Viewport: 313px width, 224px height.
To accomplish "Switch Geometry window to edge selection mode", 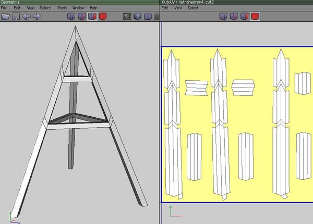I will [82, 16].
